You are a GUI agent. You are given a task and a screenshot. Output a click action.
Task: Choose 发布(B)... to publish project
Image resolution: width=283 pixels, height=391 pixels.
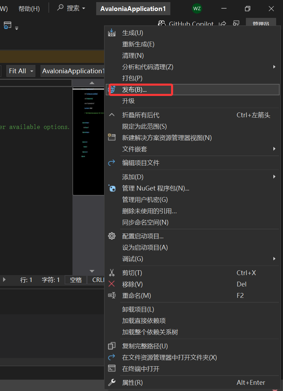(192, 89)
